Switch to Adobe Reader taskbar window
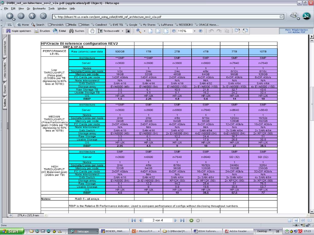The image size is (314, 235). (238, 231)
